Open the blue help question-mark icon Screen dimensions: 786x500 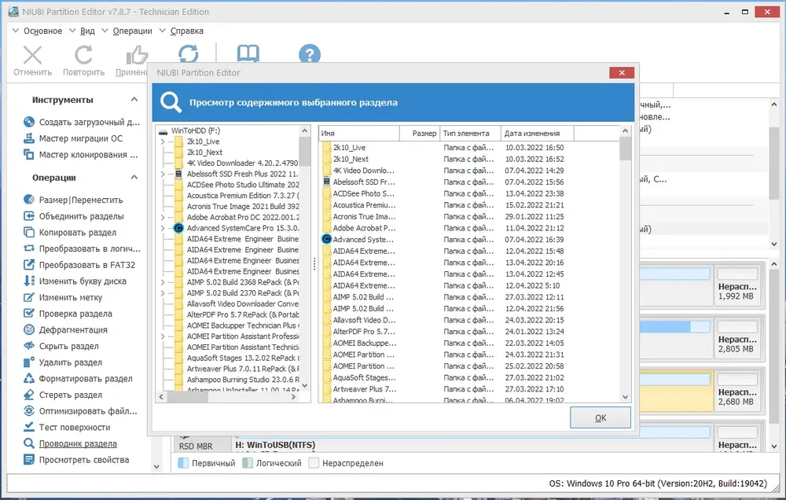[309, 54]
